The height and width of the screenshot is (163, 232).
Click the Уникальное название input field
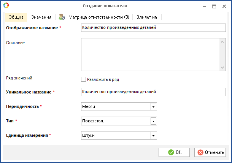point(153,92)
